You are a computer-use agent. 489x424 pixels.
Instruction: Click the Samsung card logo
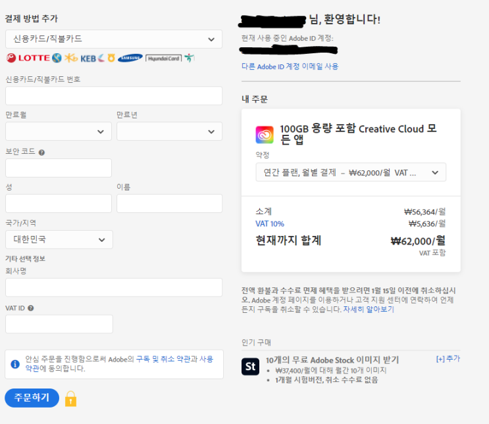click(x=130, y=58)
